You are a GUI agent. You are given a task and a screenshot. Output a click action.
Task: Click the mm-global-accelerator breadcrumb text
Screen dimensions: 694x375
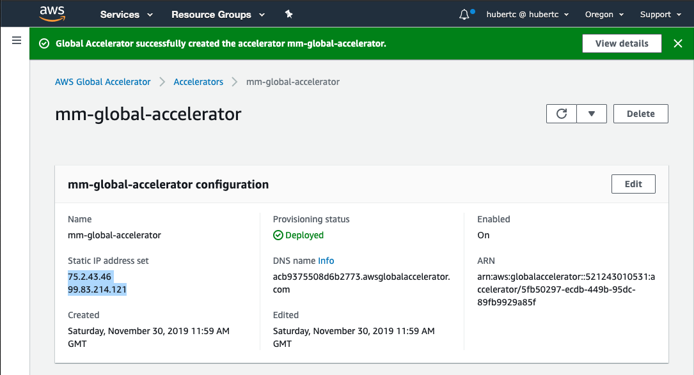[293, 82]
